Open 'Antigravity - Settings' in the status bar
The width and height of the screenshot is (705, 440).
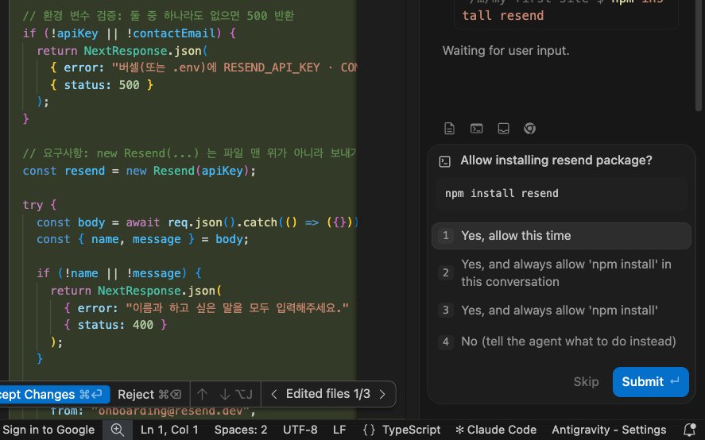click(x=609, y=430)
